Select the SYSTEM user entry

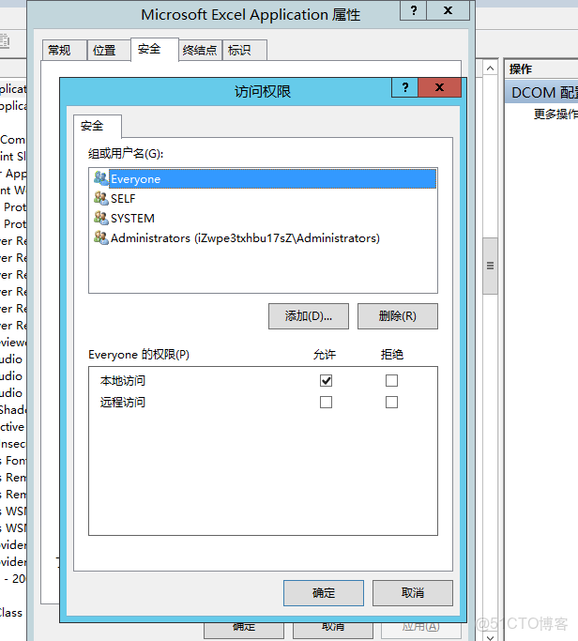tap(263, 218)
